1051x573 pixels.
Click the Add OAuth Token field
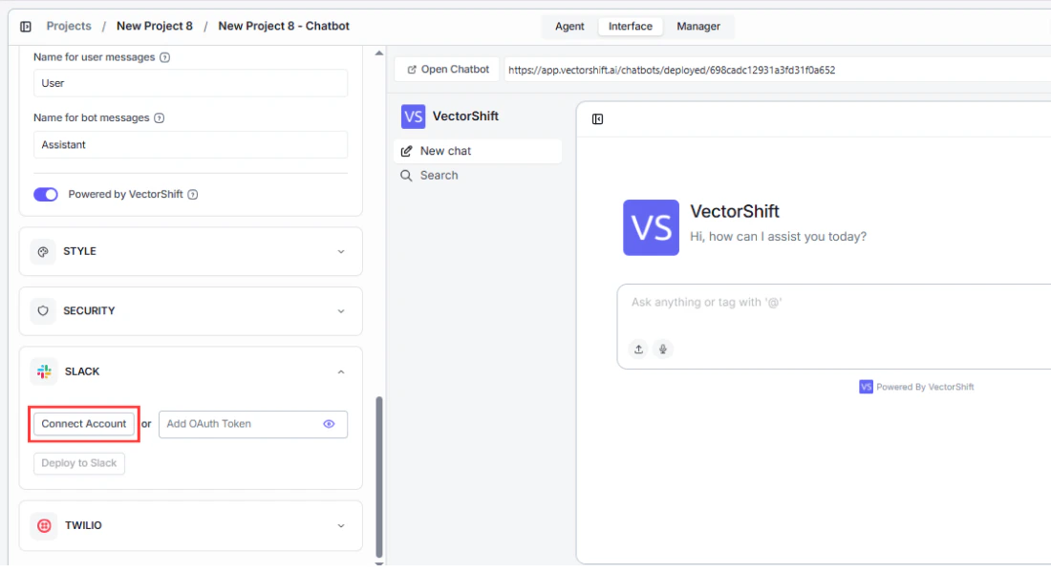(x=252, y=425)
